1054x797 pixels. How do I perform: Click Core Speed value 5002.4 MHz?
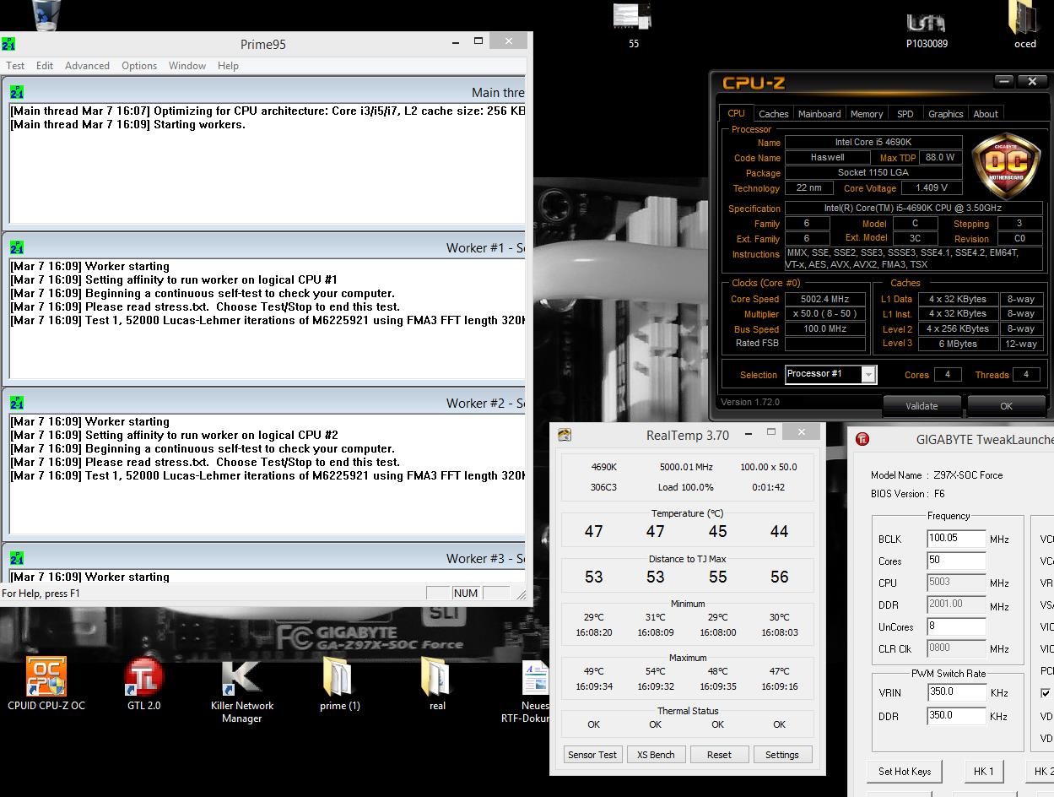click(x=825, y=299)
